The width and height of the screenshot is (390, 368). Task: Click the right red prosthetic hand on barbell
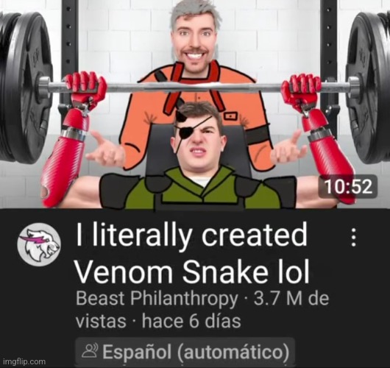pyautogui.click(x=302, y=91)
